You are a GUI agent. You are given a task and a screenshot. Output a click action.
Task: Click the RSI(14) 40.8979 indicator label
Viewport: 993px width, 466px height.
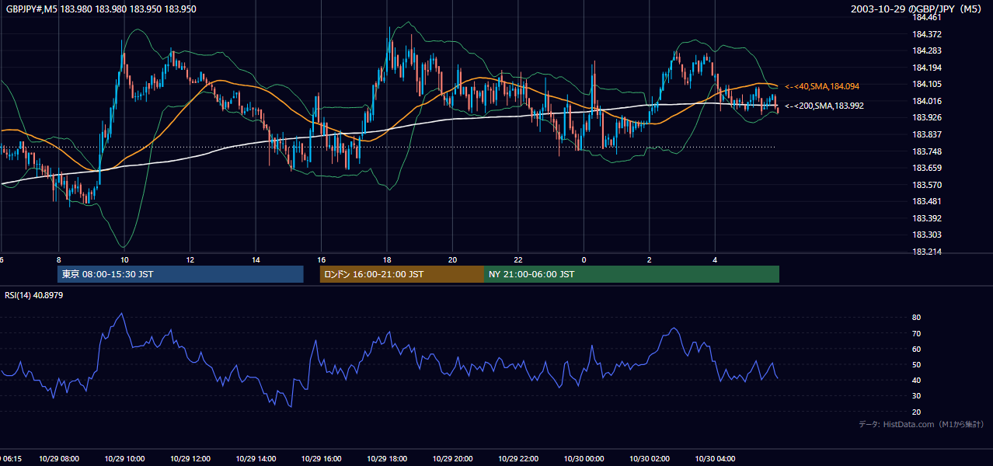click(x=34, y=295)
